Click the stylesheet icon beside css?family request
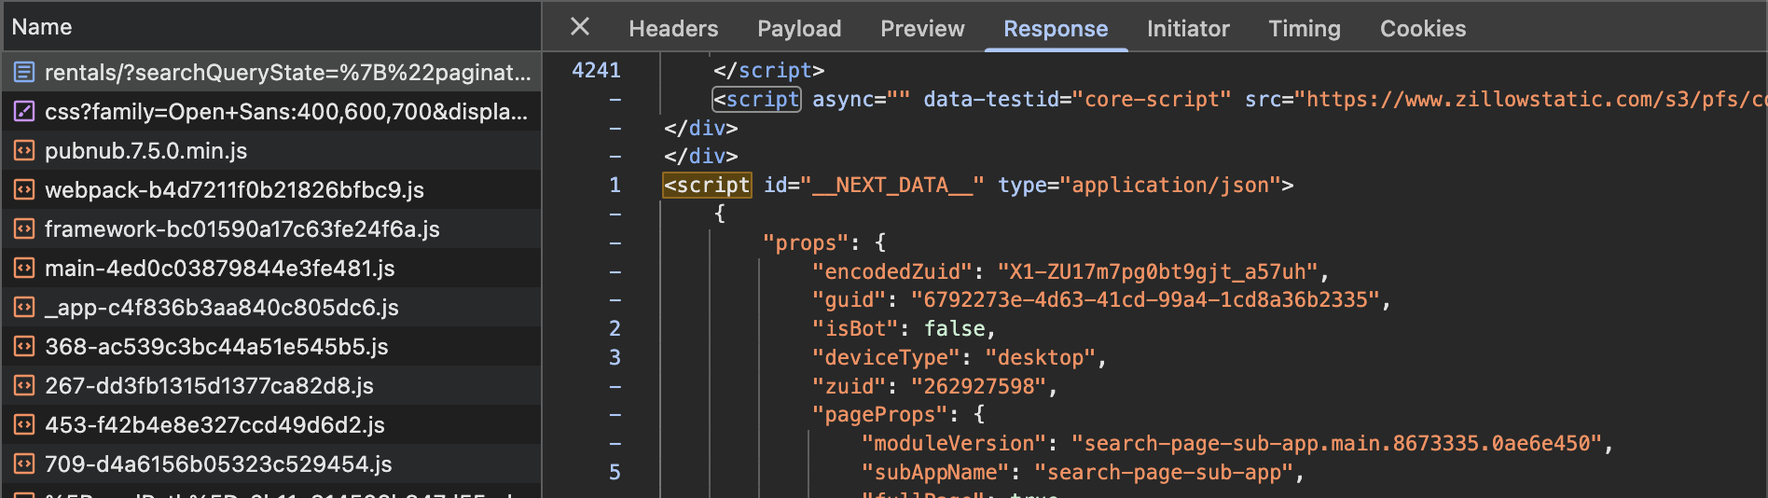 tap(24, 111)
